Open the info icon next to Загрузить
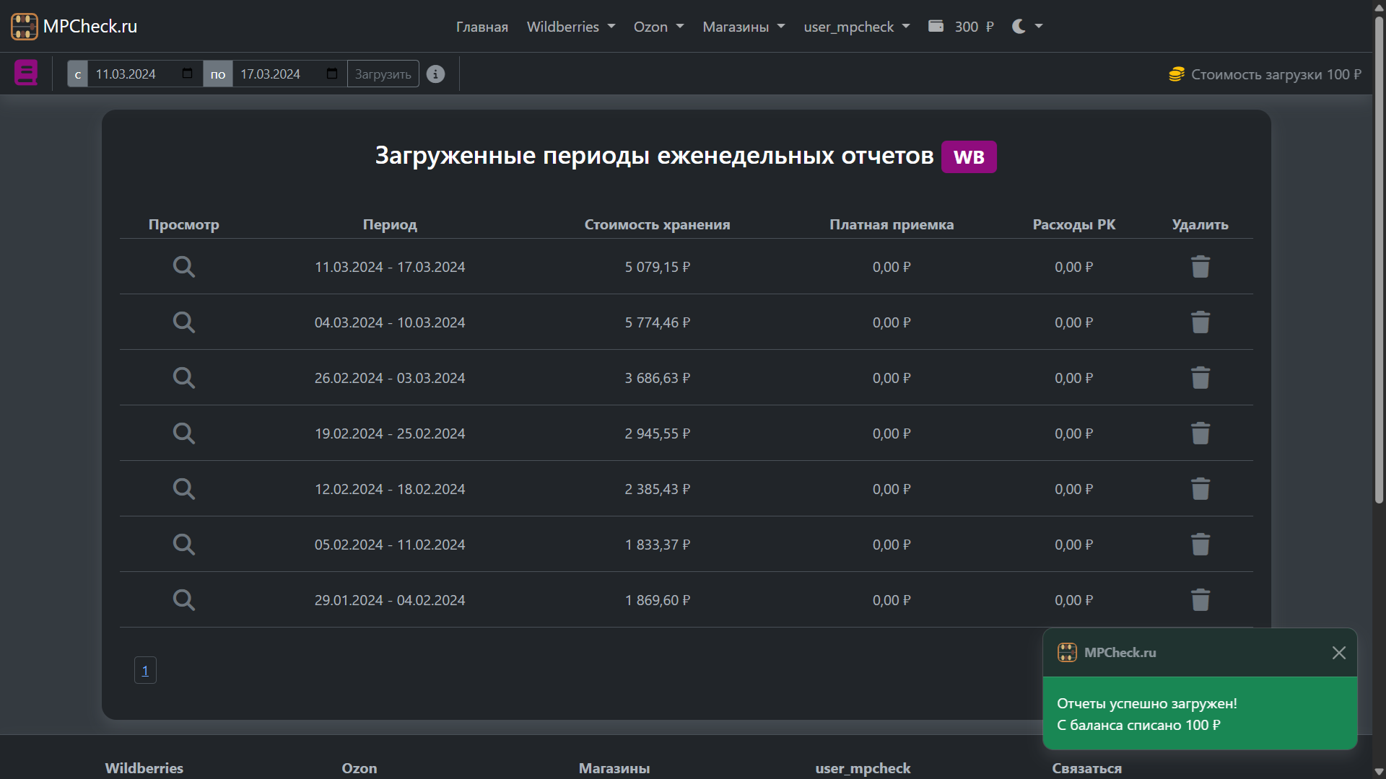Image resolution: width=1386 pixels, height=779 pixels. click(x=435, y=74)
